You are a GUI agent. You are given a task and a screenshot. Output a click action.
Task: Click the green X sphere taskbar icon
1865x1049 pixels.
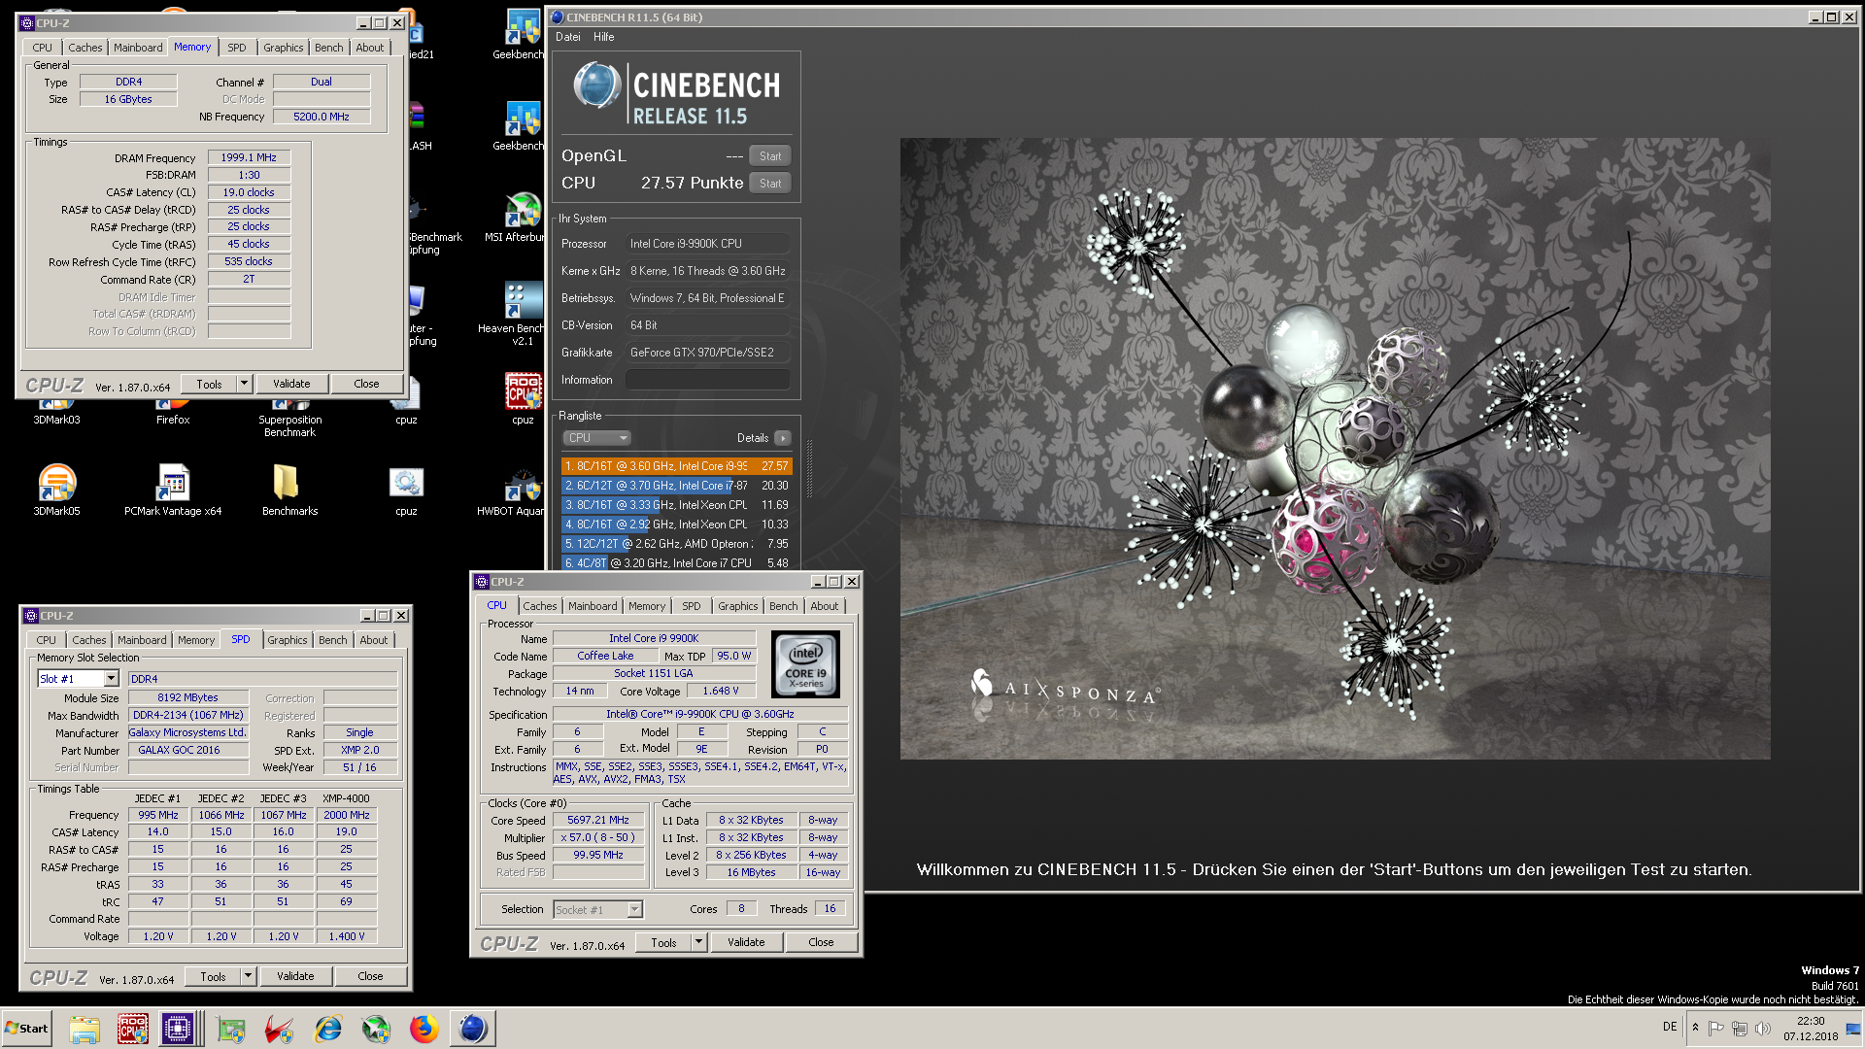pos(376,1029)
